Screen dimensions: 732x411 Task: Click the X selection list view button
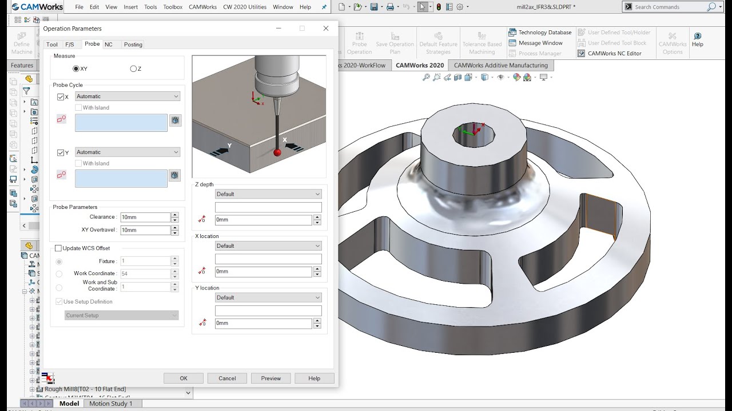coord(175,120)
